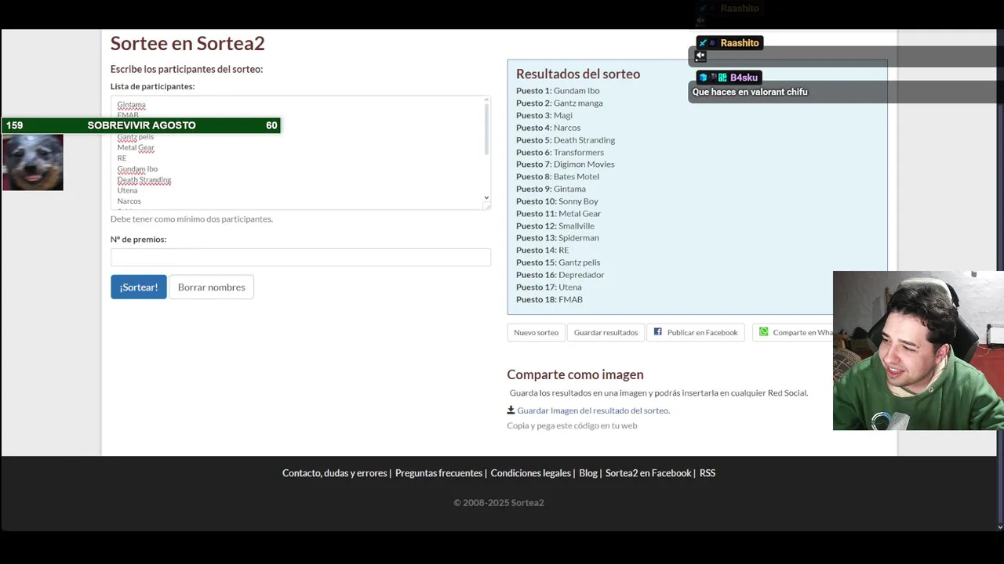Click the participants list scrollbar

(486, 130)
